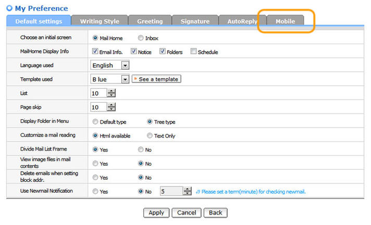This screenshot has width=371, height=225.
Task: Go to the AutoReply tab
Action: (x=242, y=21)
